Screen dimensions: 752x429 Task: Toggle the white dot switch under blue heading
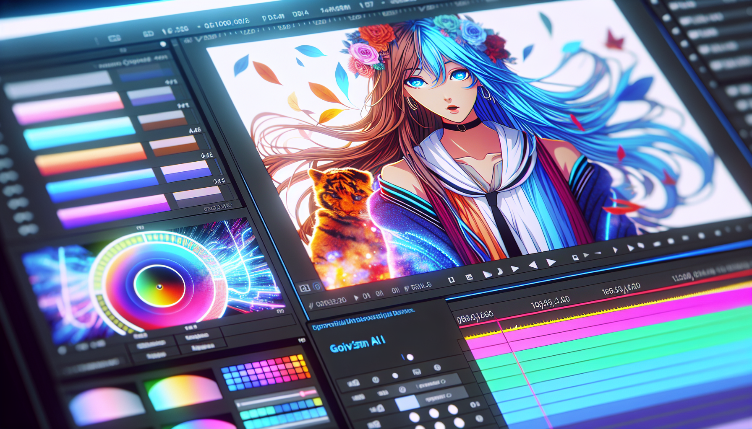click(x=410, y=357)
